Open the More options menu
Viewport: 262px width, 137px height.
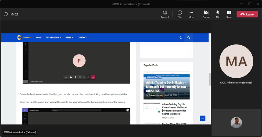191,14
